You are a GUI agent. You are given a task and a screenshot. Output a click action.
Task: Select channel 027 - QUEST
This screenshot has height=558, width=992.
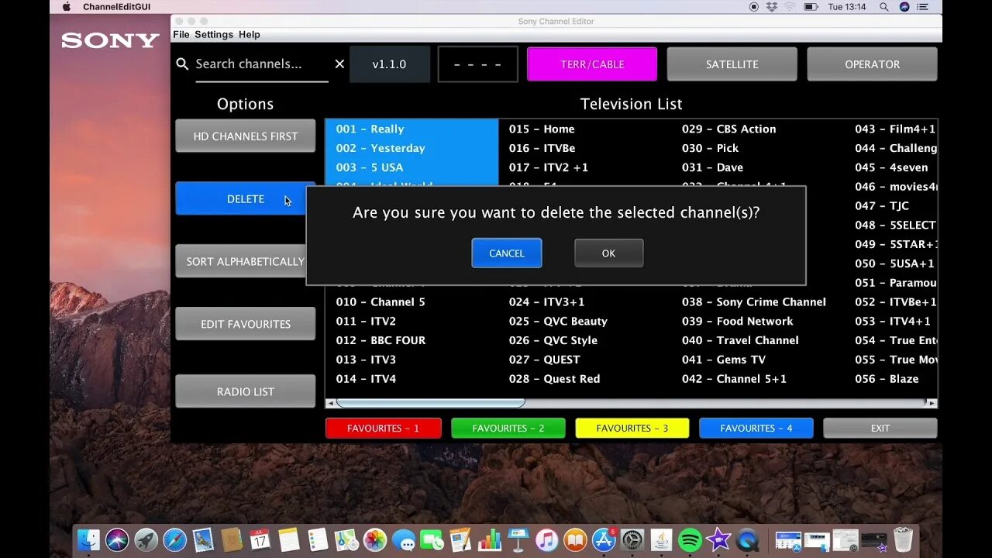[544, 360]
